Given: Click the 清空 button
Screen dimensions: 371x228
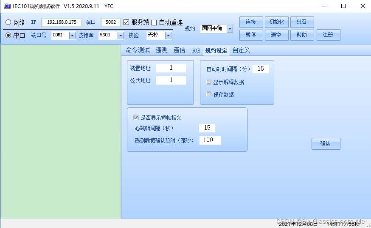Looking at the screenshot, I should (x=277, y=35).
